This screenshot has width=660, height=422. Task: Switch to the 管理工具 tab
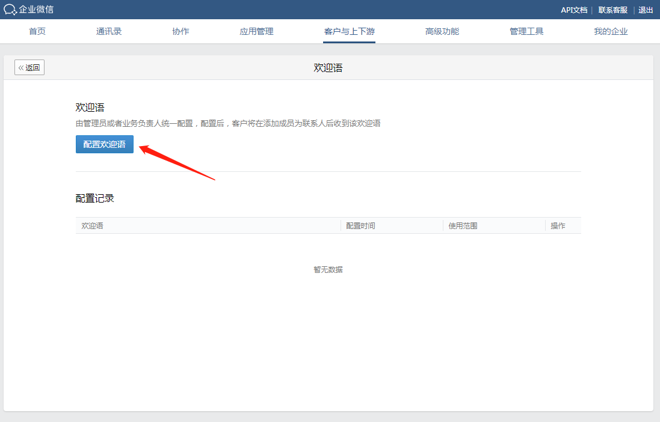(x=526, y=31)
